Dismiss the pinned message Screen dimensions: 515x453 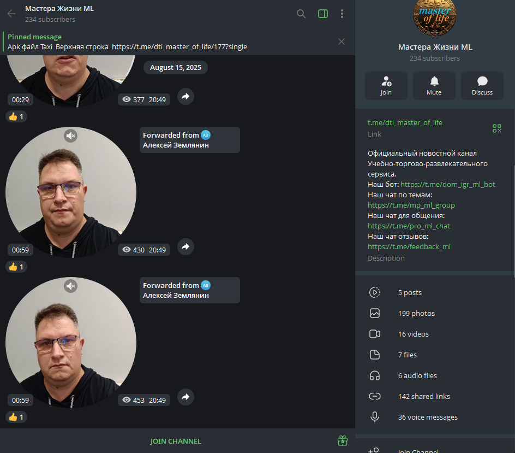point(342,42)
